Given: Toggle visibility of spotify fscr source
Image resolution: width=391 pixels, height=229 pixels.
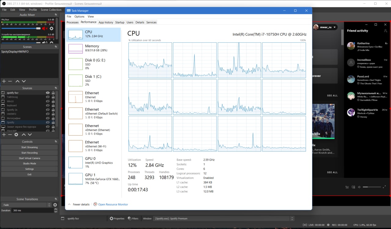Looking at the screenshot, I should [x=48, y=93].
